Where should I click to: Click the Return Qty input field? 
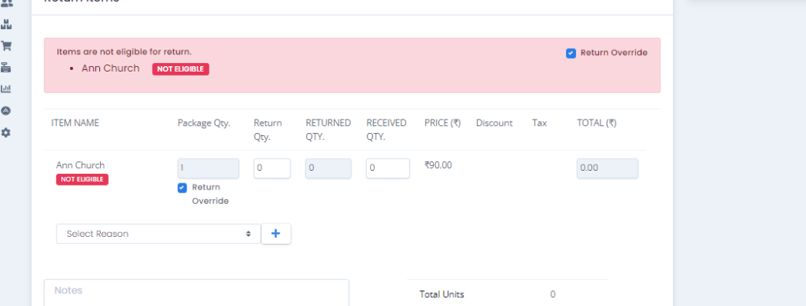[x=272, y=168]
